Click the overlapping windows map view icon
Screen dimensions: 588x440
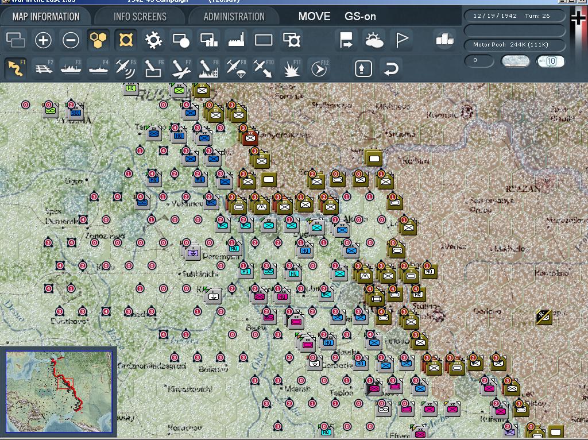(16, 40)
